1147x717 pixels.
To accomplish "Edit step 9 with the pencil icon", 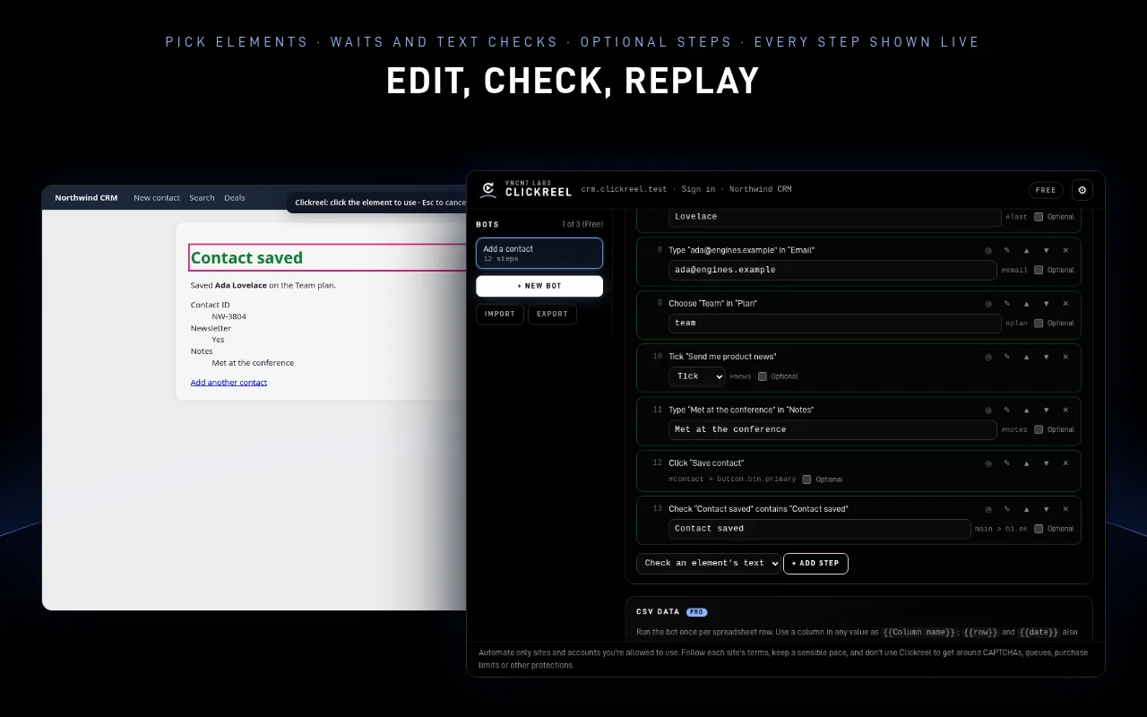I will [1007, 303].
